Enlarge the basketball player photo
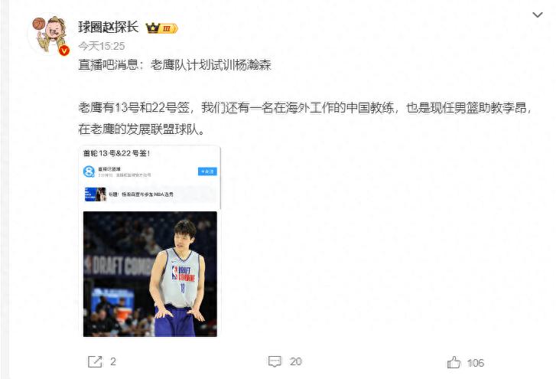The image size is (556, 379). click(150, 274)
